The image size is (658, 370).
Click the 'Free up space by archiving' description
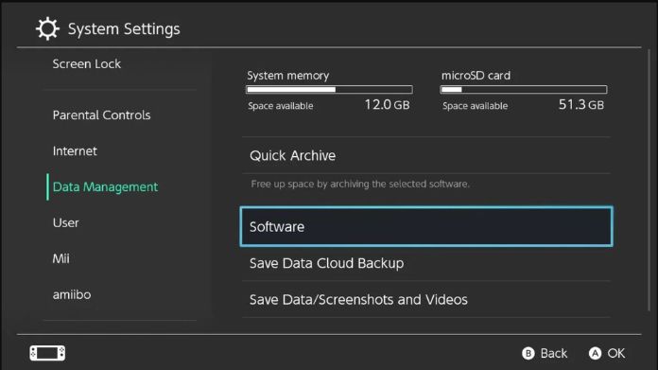click(360, 184)
